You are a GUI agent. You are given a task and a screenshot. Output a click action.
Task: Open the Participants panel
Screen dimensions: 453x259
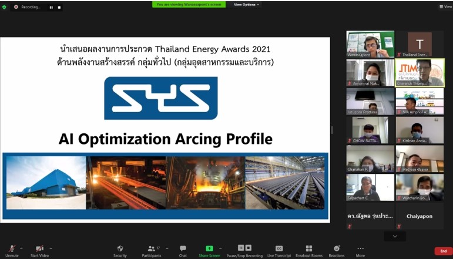[x=152, y=251]
